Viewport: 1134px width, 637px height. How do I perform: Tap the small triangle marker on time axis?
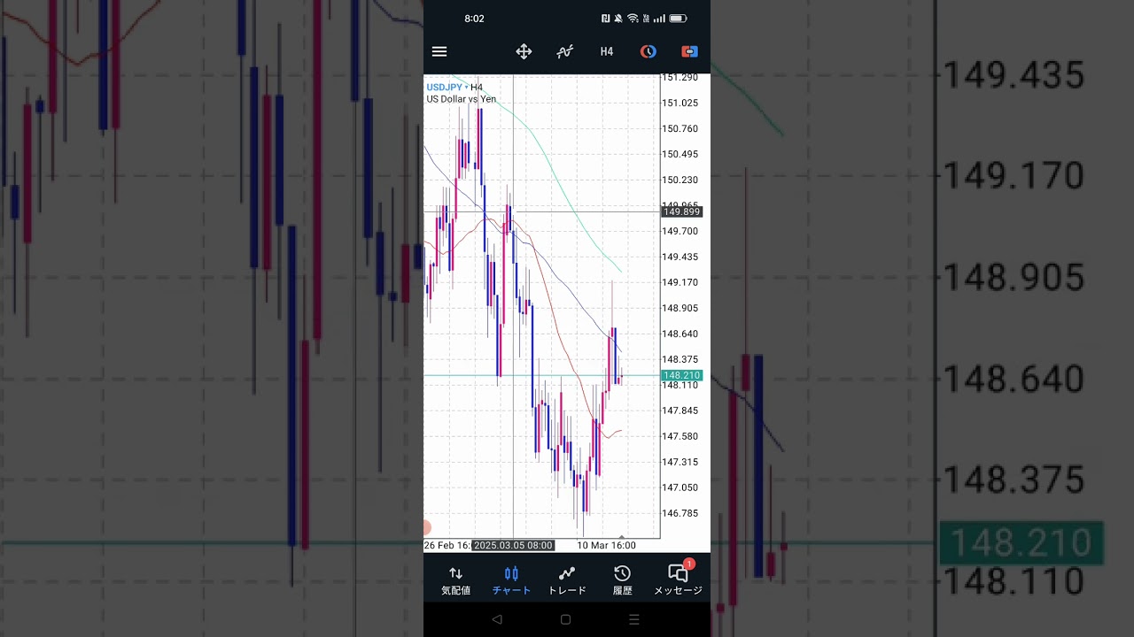(x=622, y=537)
